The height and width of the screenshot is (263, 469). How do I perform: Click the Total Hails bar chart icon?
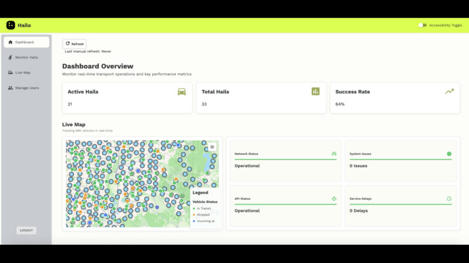(315, 91)
